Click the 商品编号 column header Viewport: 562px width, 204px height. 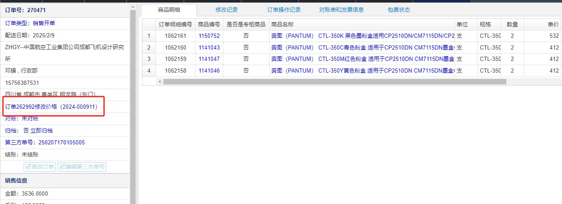point(209,25)
